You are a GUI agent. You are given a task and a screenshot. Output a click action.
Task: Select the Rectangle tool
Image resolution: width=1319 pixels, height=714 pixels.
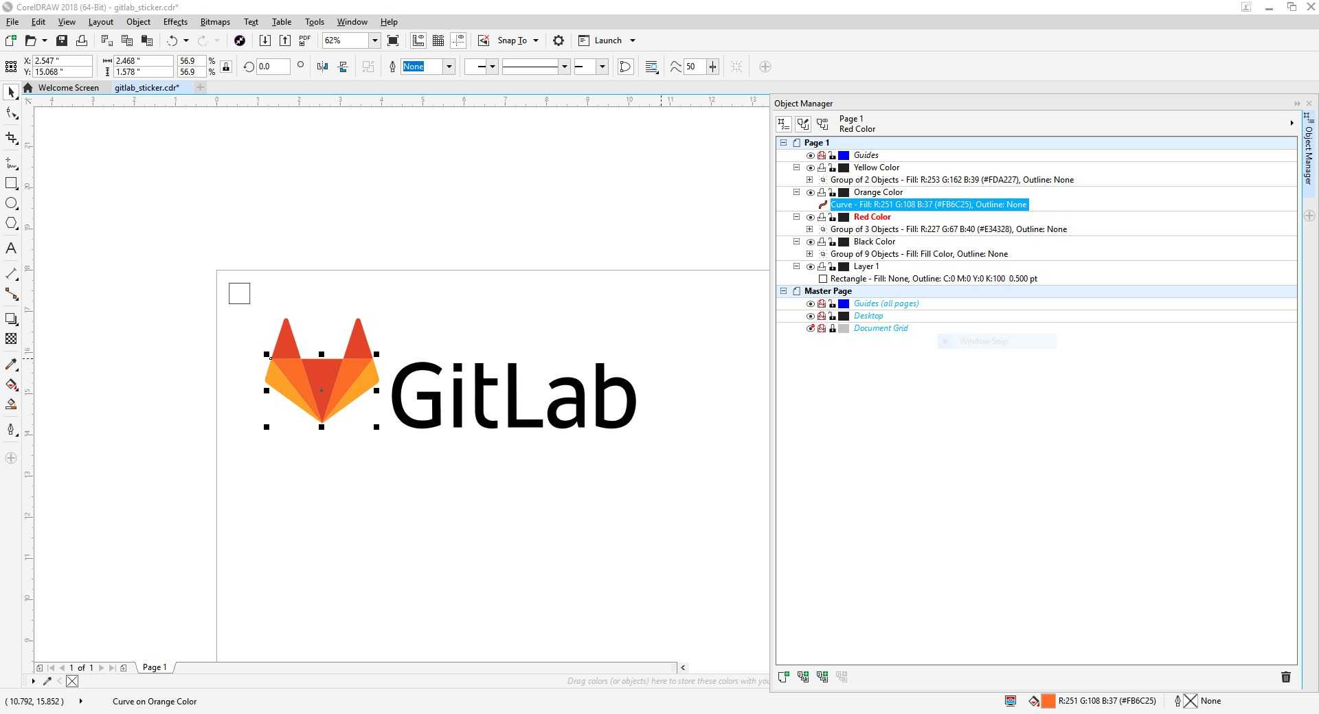(11, 183)
